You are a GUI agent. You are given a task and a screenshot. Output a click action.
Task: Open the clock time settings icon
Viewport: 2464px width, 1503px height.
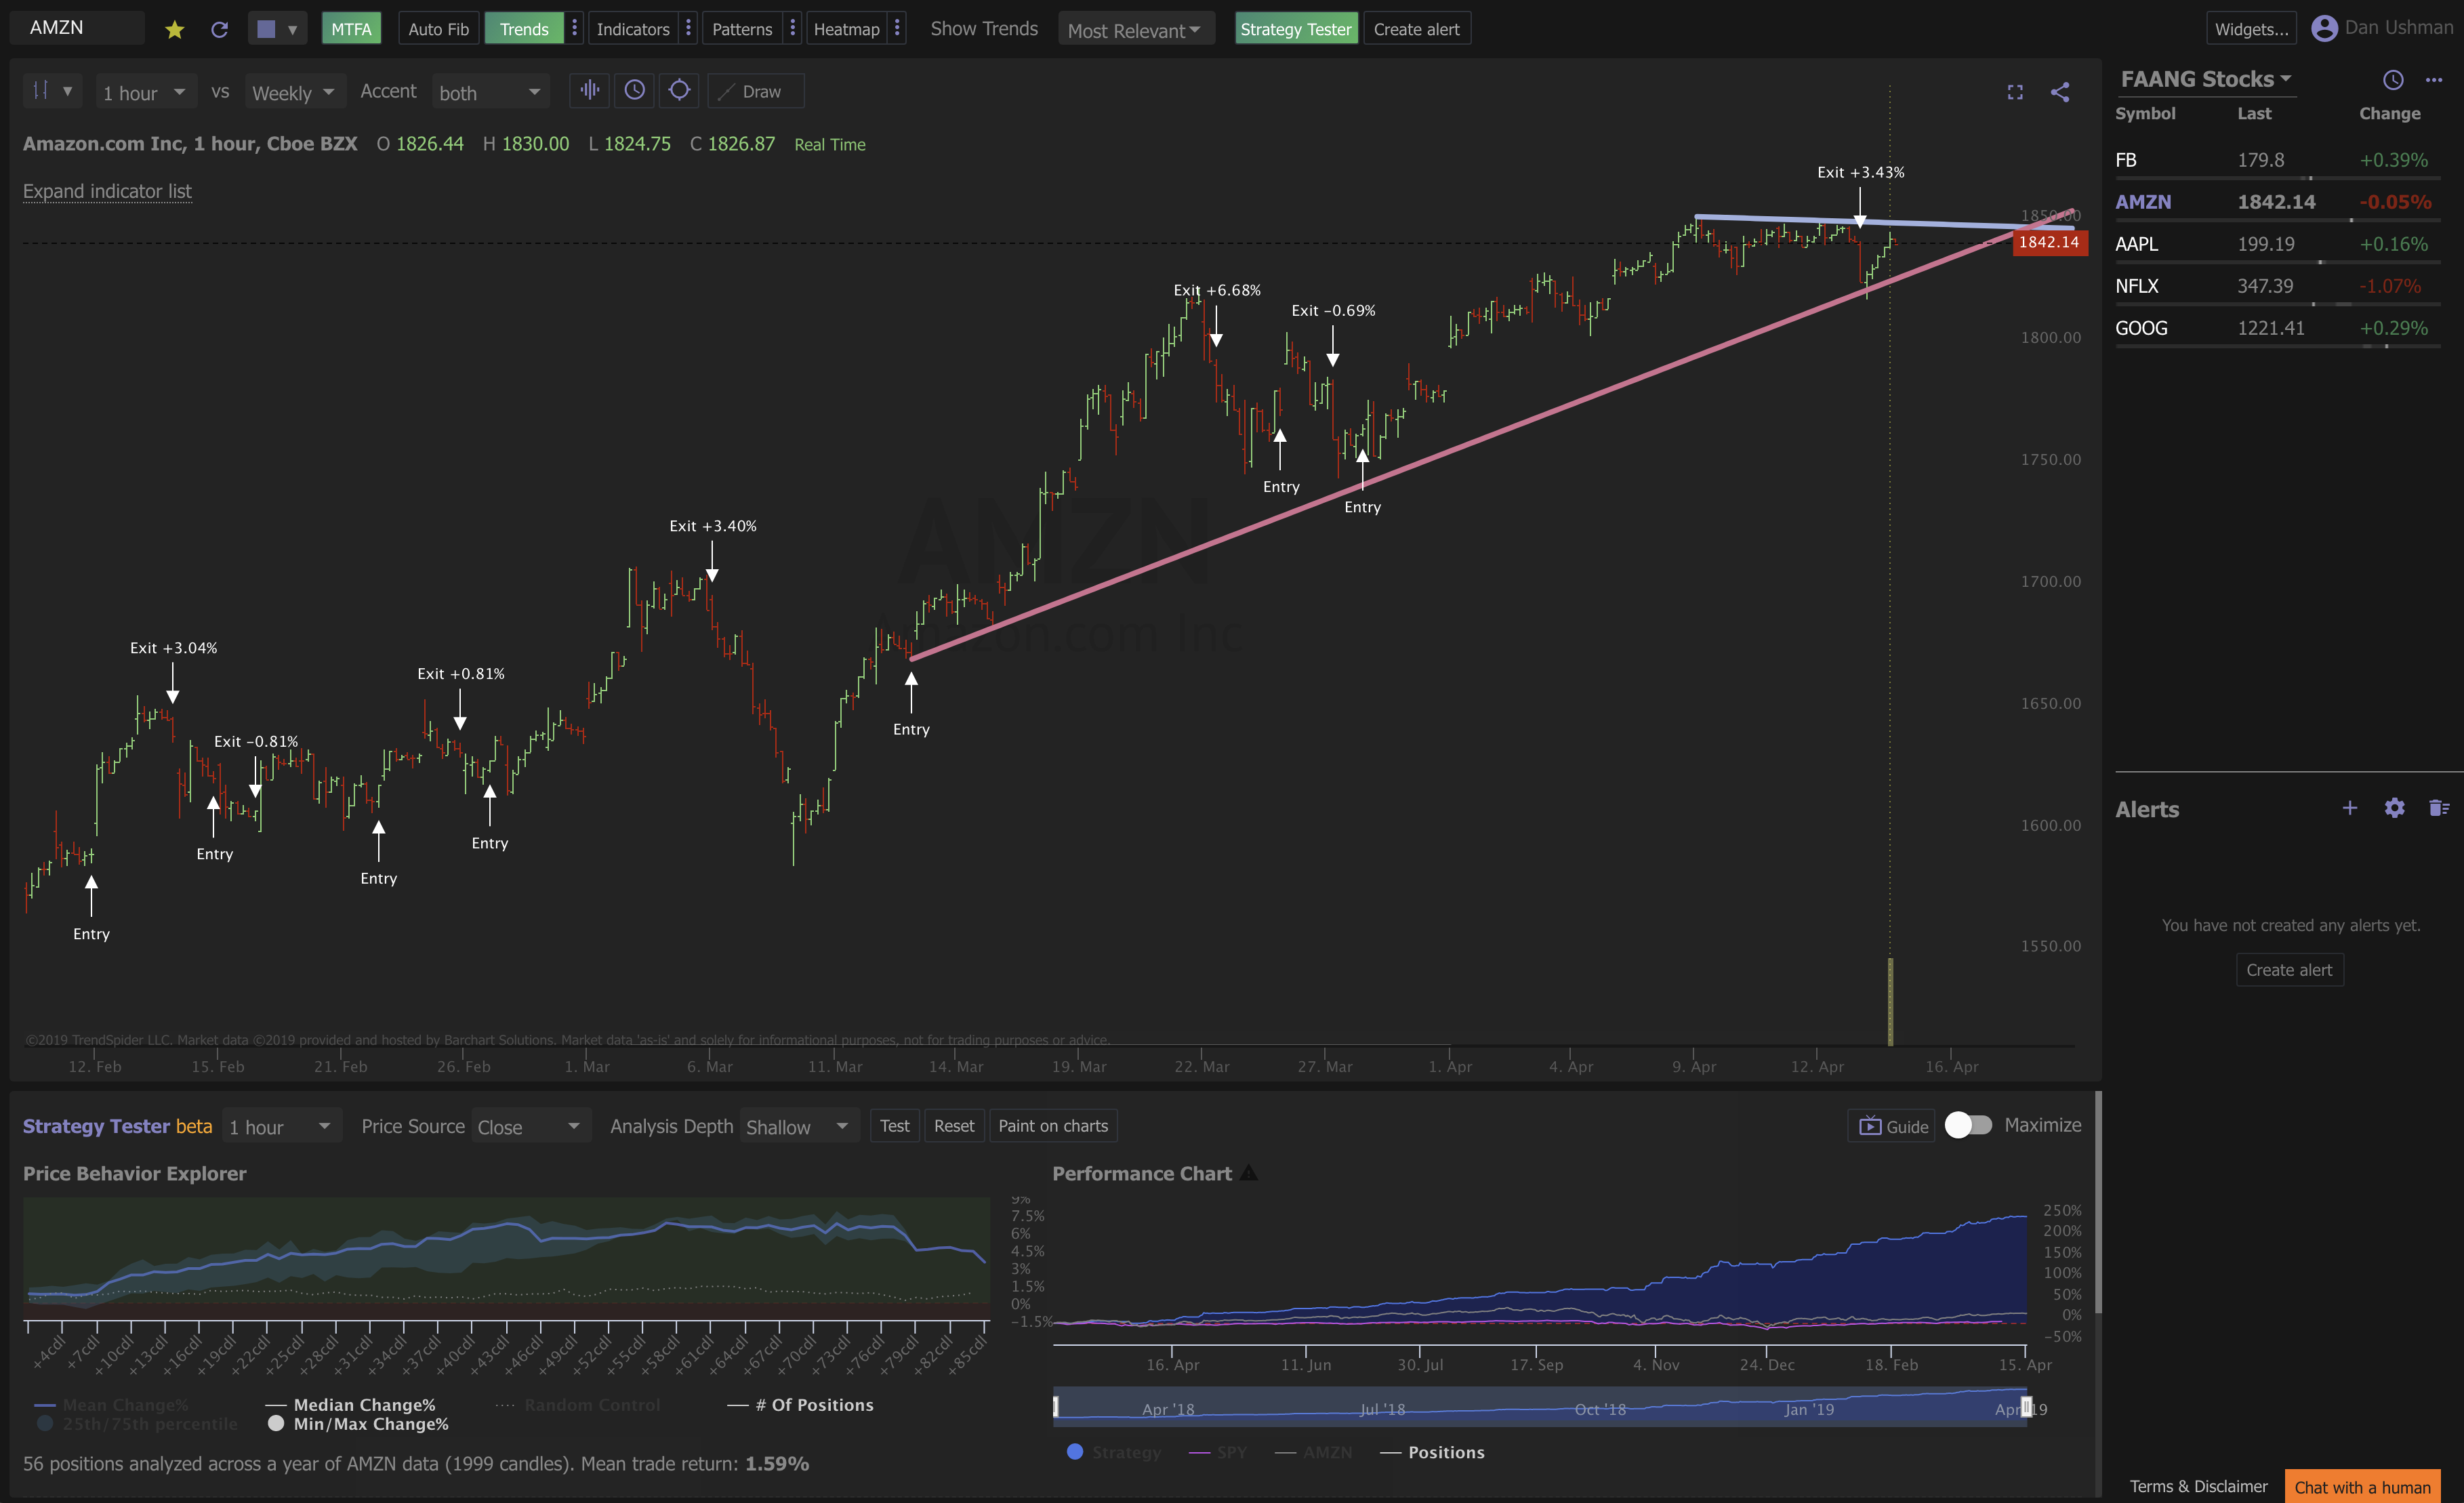click(x=634, y=91)
